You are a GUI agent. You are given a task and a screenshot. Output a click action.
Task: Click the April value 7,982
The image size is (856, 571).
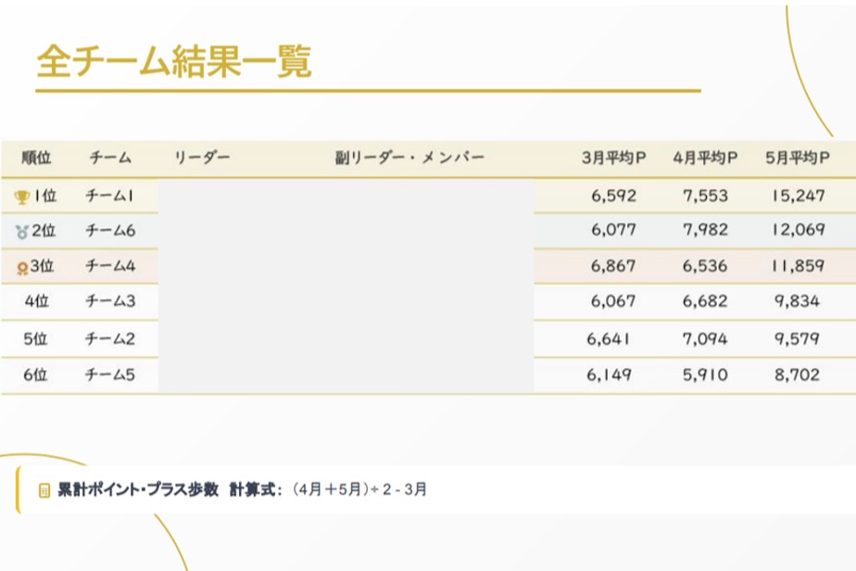(705, 230)
